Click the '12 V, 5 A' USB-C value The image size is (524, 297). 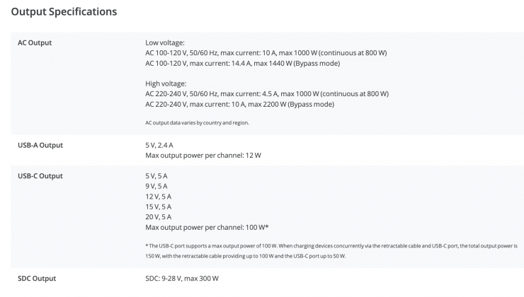(x=159, y=197)
